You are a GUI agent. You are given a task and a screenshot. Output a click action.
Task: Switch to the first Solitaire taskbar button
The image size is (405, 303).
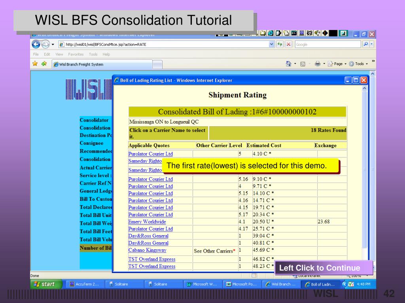tap(124, 284)
